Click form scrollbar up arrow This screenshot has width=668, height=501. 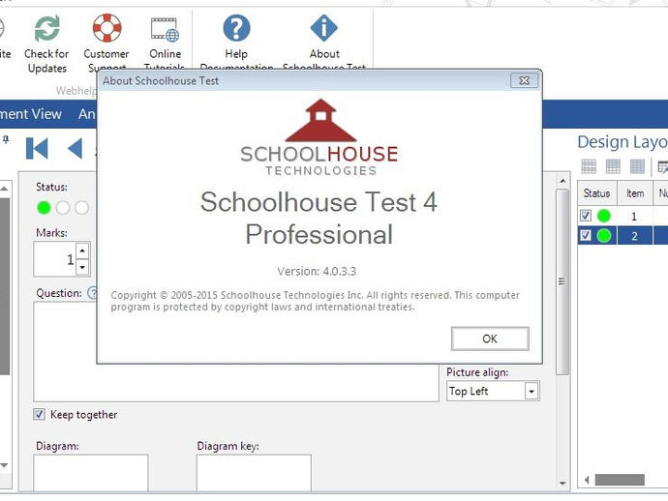pyautogui.click(x=562, y=181)
